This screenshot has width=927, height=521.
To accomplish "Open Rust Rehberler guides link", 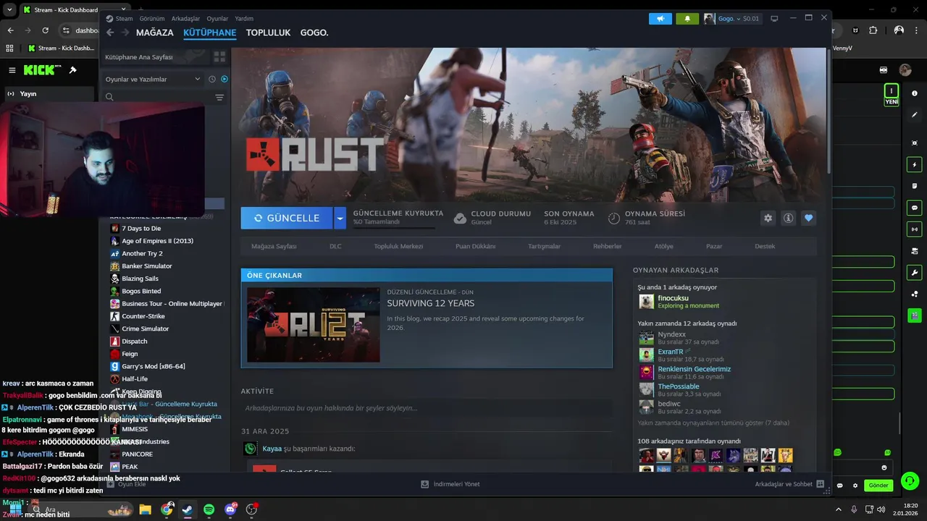I will pos(608,246).
